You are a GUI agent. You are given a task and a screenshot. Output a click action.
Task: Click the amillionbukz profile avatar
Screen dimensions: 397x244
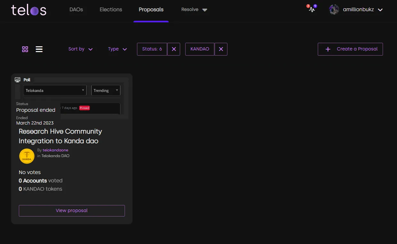(x=334, y=10)
